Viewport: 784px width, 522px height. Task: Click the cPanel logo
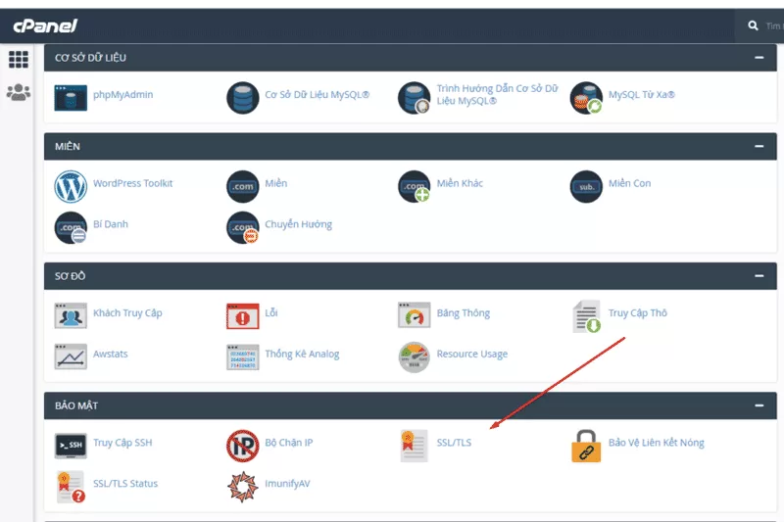(x=45, y=25)
